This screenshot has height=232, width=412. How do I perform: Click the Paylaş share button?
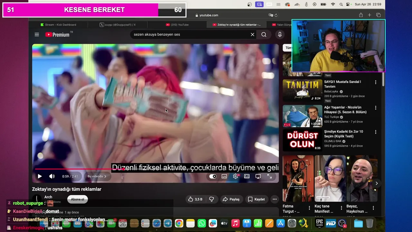point(231,199)
